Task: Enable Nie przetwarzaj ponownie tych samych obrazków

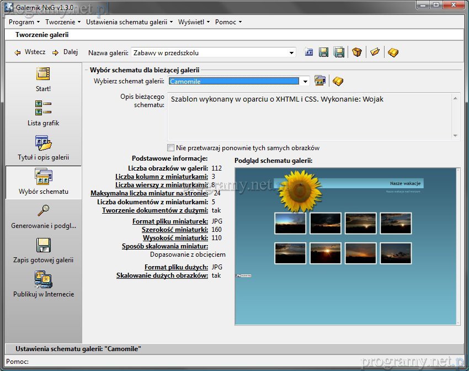Action: tap(170, 148)
